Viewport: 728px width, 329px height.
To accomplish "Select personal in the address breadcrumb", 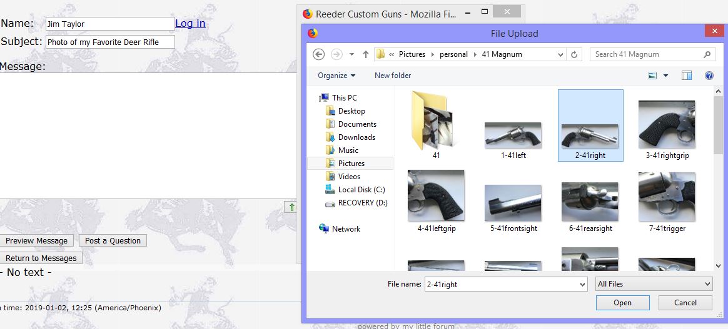I will pyautogui.click(x=453, y=54).
